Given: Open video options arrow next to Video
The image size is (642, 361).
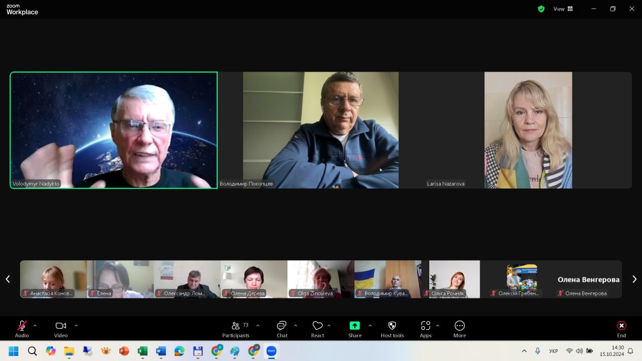Looking at the screenshot, I should point(76,325).
